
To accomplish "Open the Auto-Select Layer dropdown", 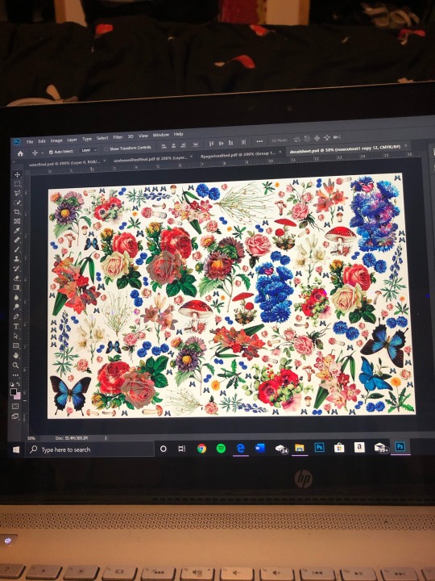I will (89, 150).
